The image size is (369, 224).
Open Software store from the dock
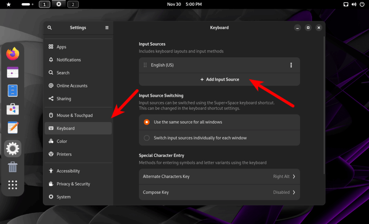coord(13,109)
